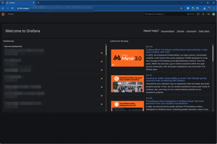Open the Geotab hackathon observability article
The width and height of the screenshot is (217, 144).
tap(176, 79)
